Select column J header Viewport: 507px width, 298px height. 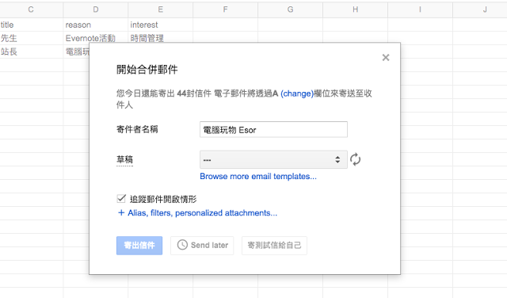[x=480, y=10]
